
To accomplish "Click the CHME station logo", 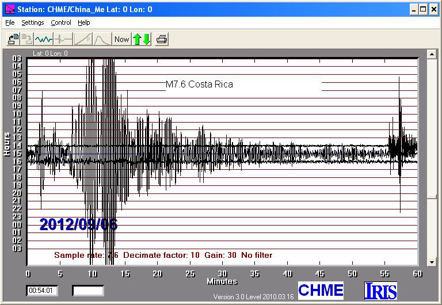I will (x=321, y=290).
